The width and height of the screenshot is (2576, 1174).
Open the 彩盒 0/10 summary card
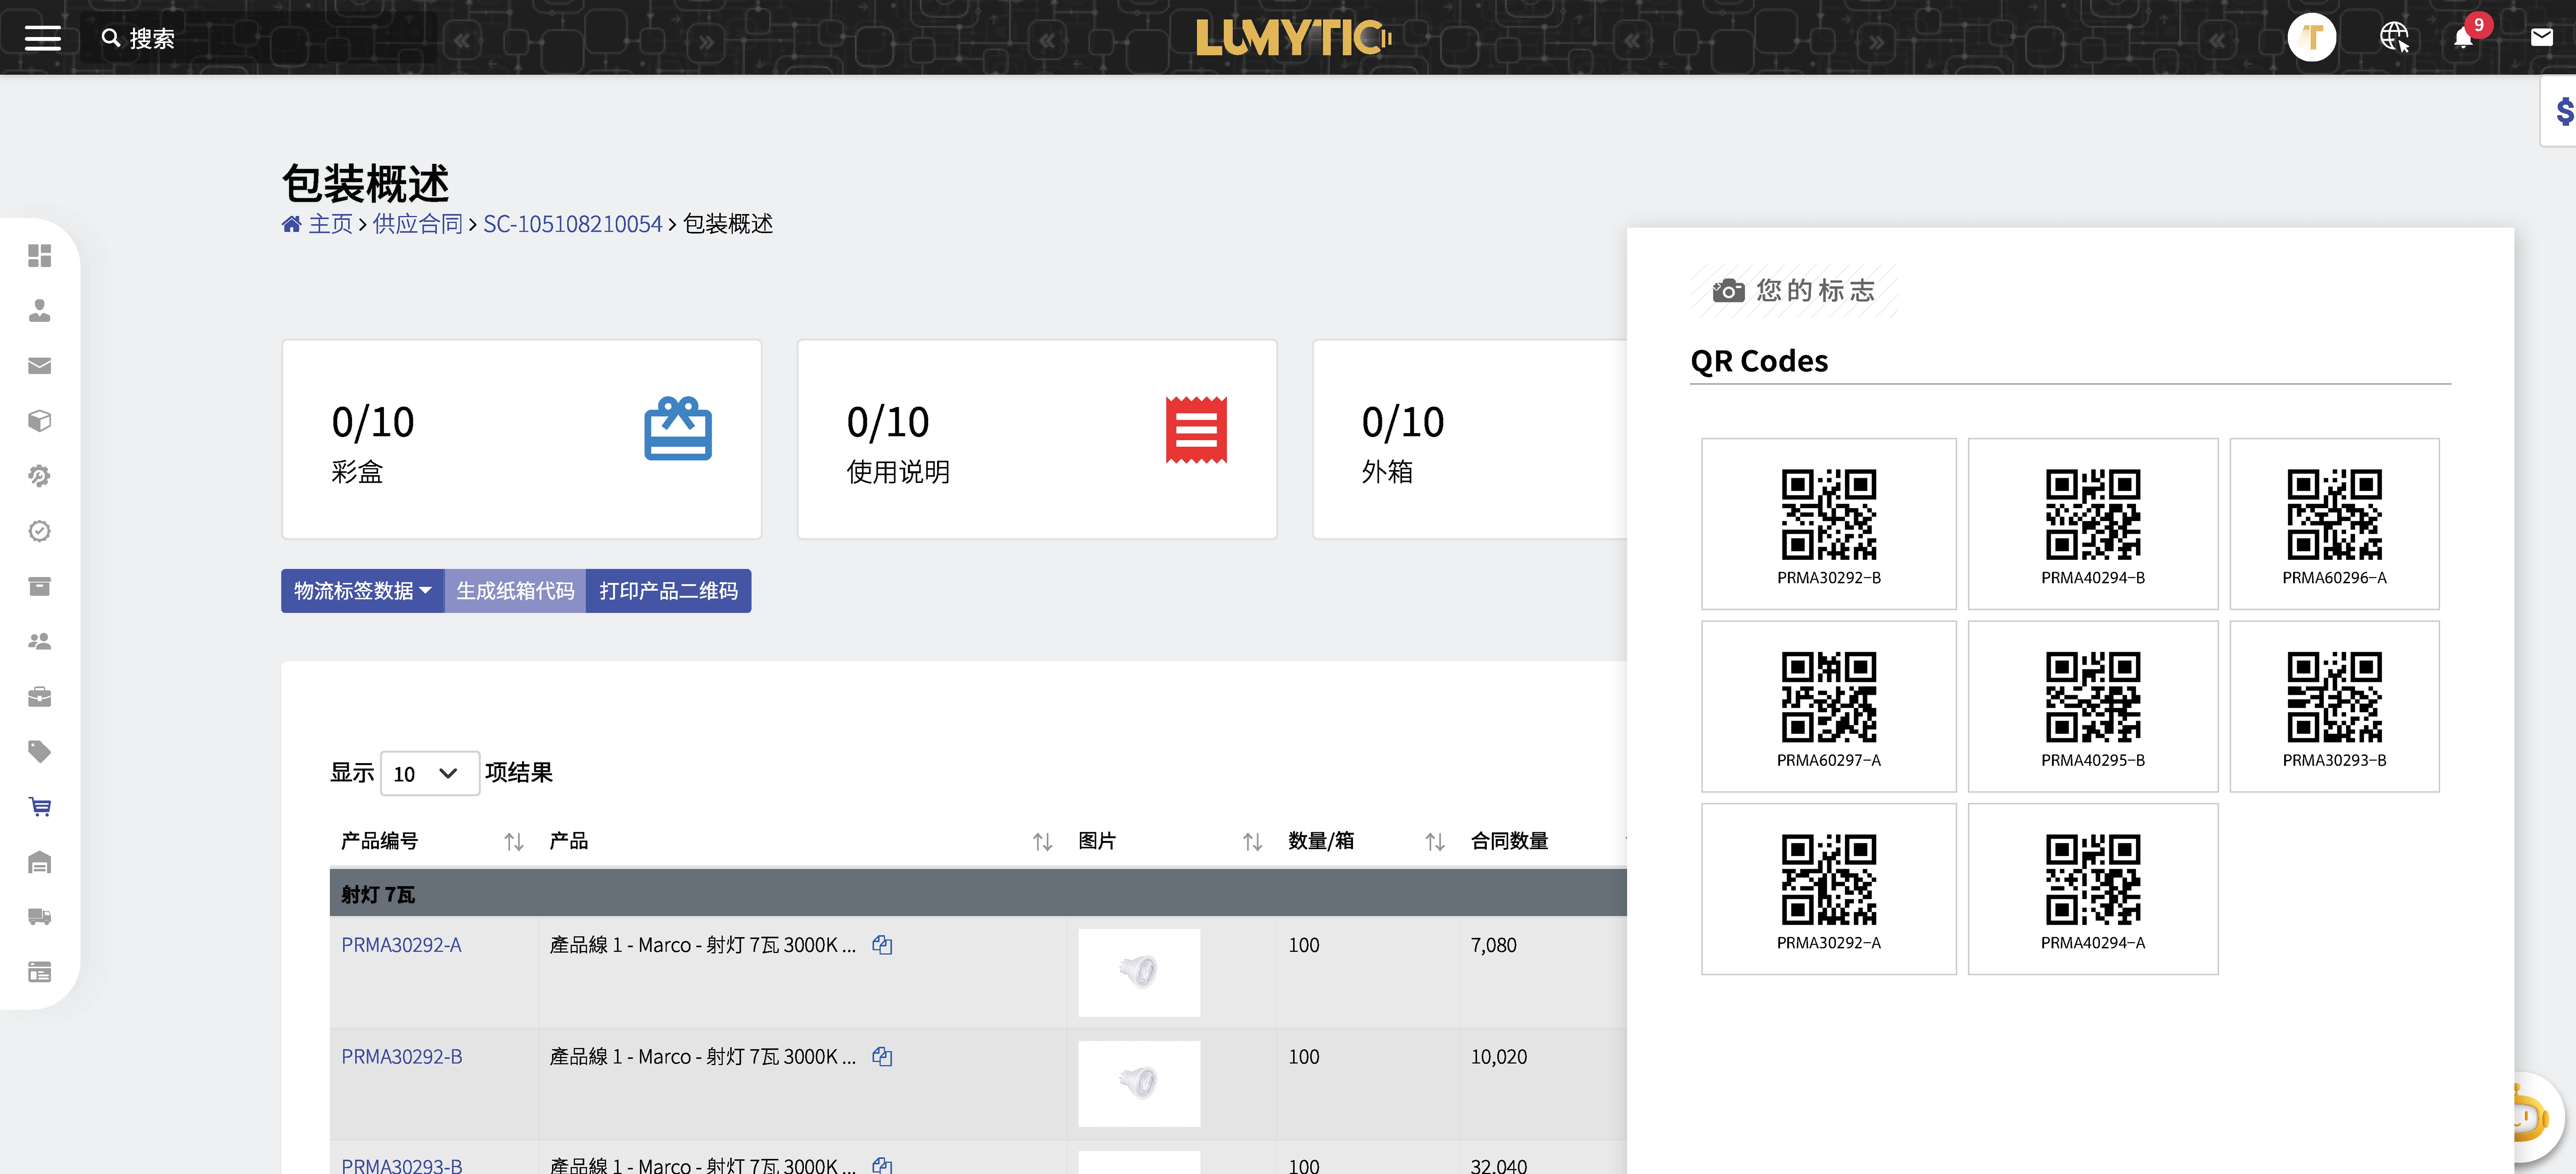(521, 439)
